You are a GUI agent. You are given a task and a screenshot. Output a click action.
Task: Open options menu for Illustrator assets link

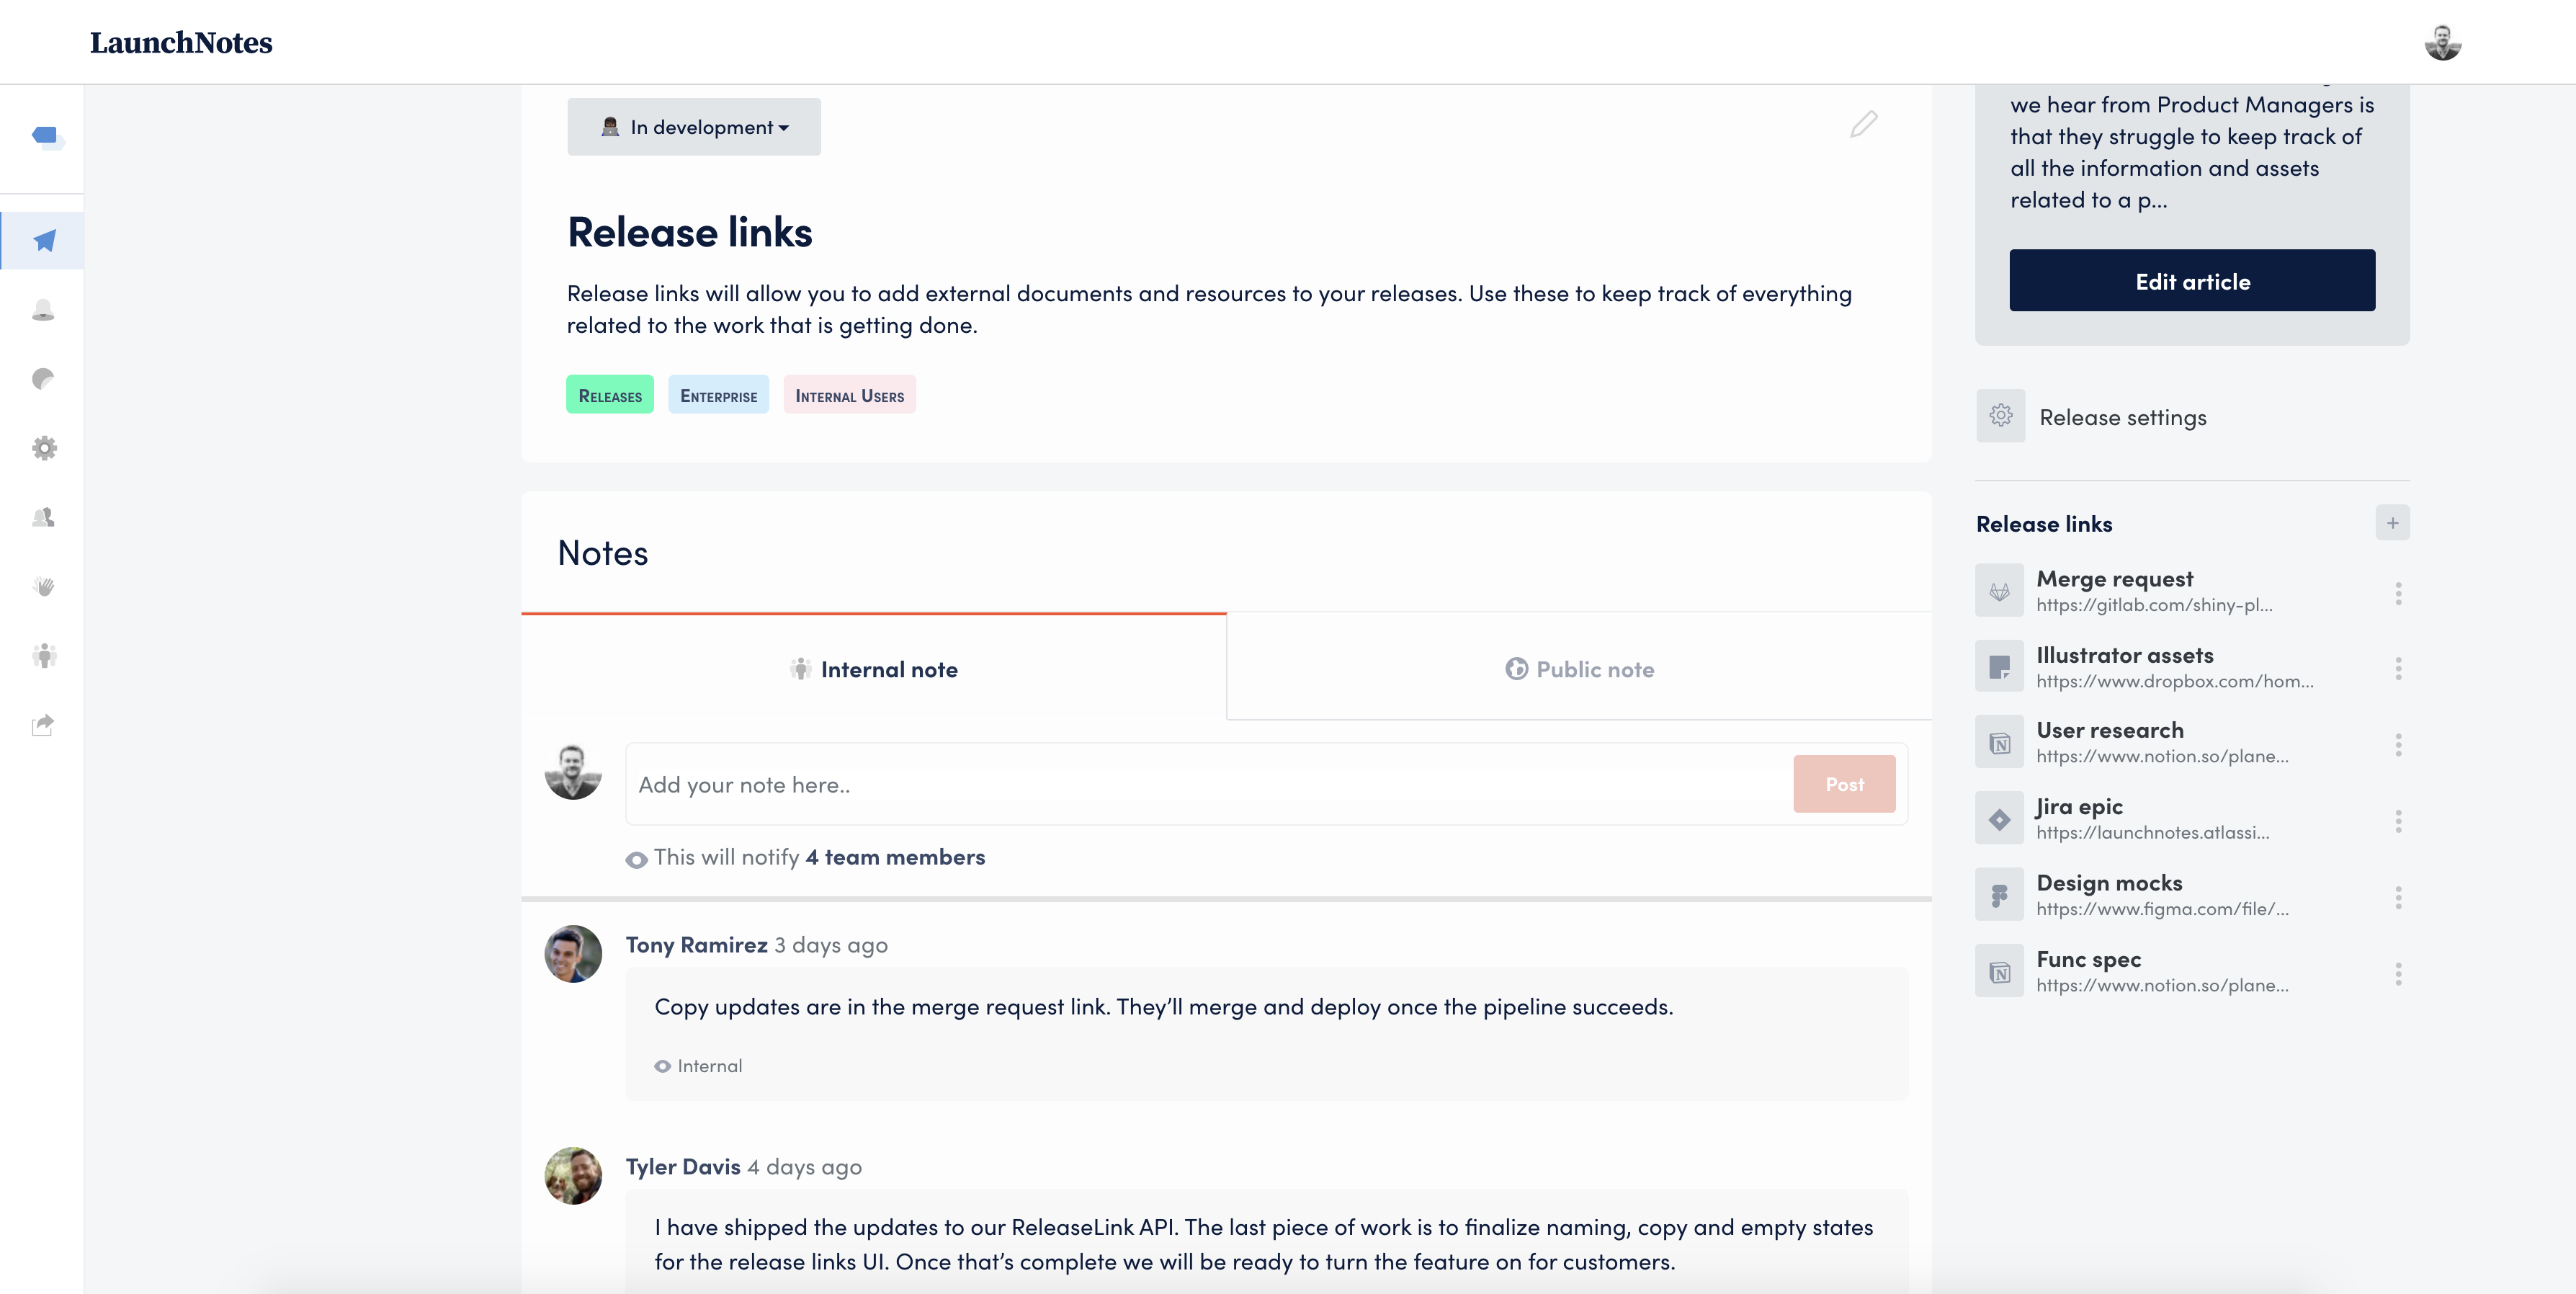(x=2398, y=669)
